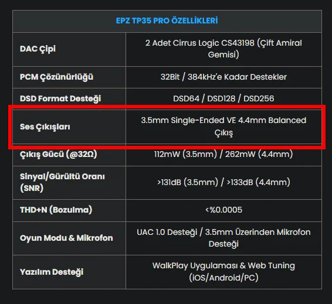Viewport: 332px width, 304px height.
Task: Select the THD+N (Bozulma) label
Action: pyautogui.click(x=56, y=210)
